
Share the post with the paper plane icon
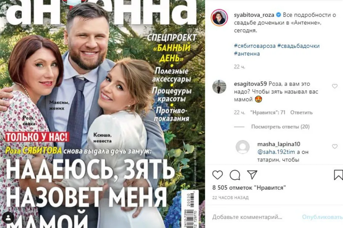point(252,174)
